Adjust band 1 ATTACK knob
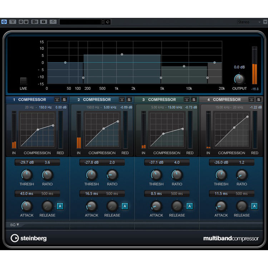268x268 pixels. [x=27, y=206]
